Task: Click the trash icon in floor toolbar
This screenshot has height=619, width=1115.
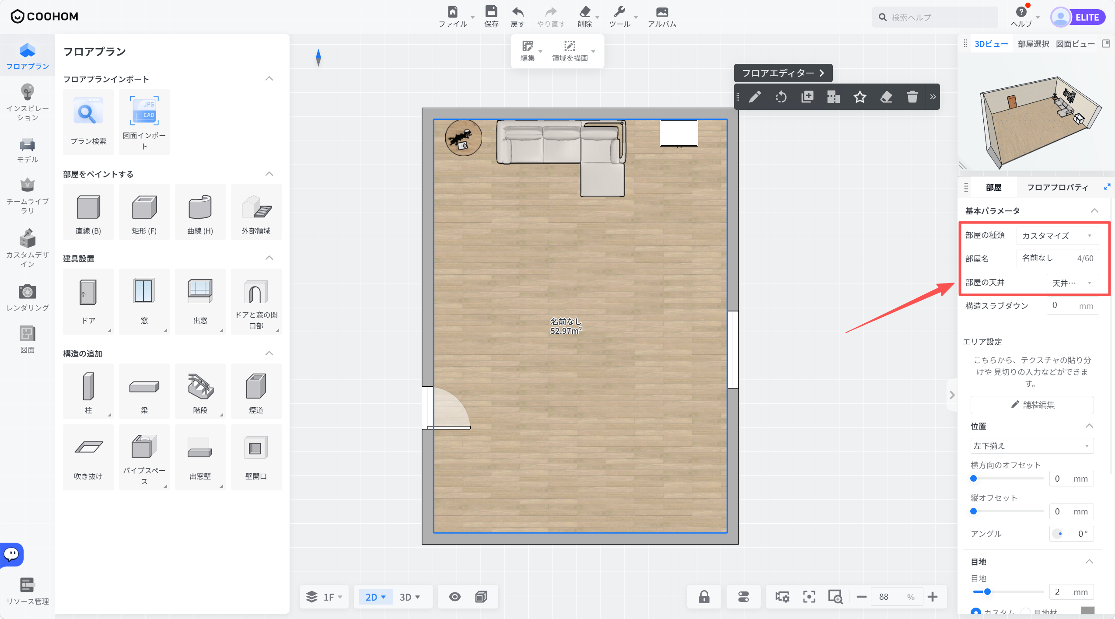Action: (x=912, y=97)
